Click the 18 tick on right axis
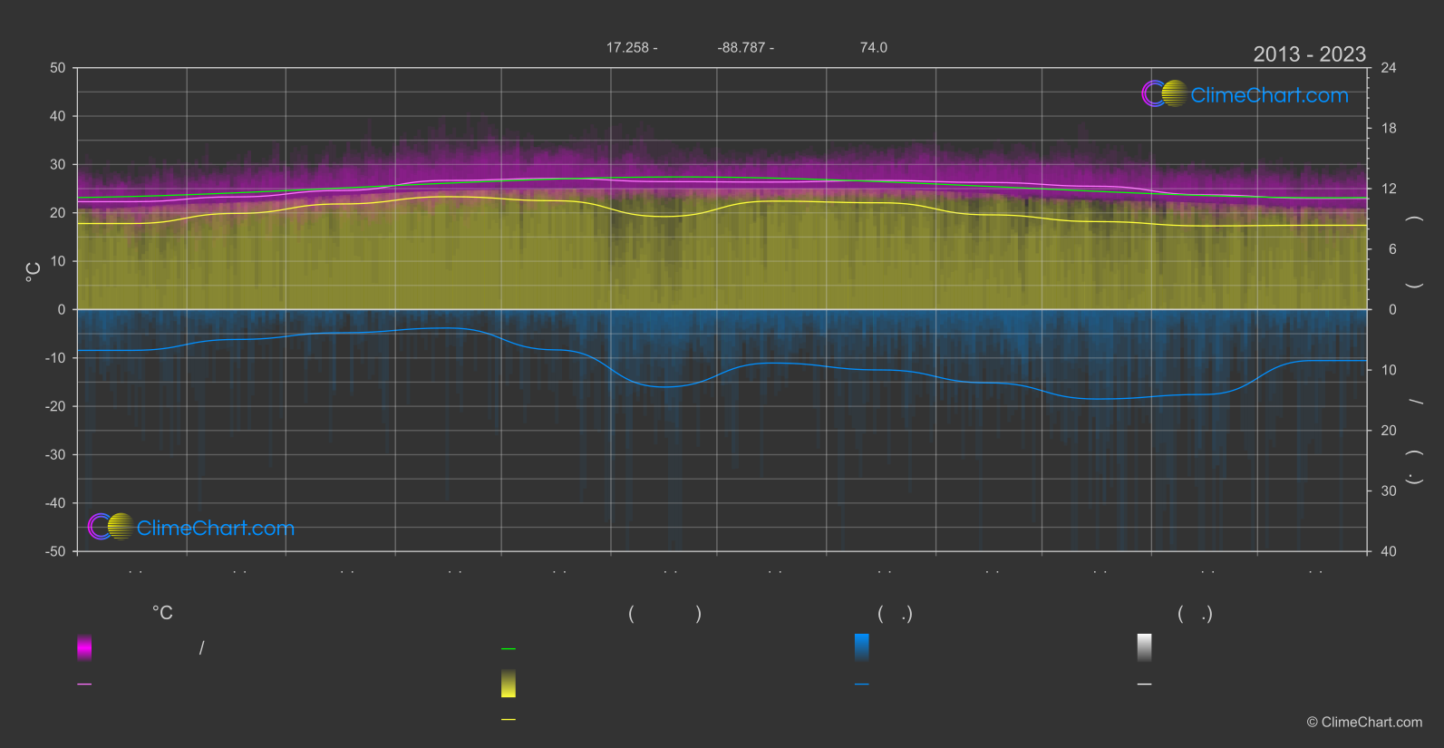Viewport: 1444px width, 748px height. point(1389,129)
